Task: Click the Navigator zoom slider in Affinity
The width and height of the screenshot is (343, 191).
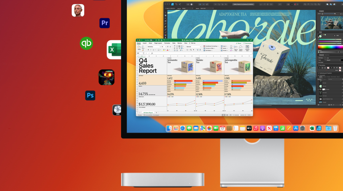Action: 330,14
